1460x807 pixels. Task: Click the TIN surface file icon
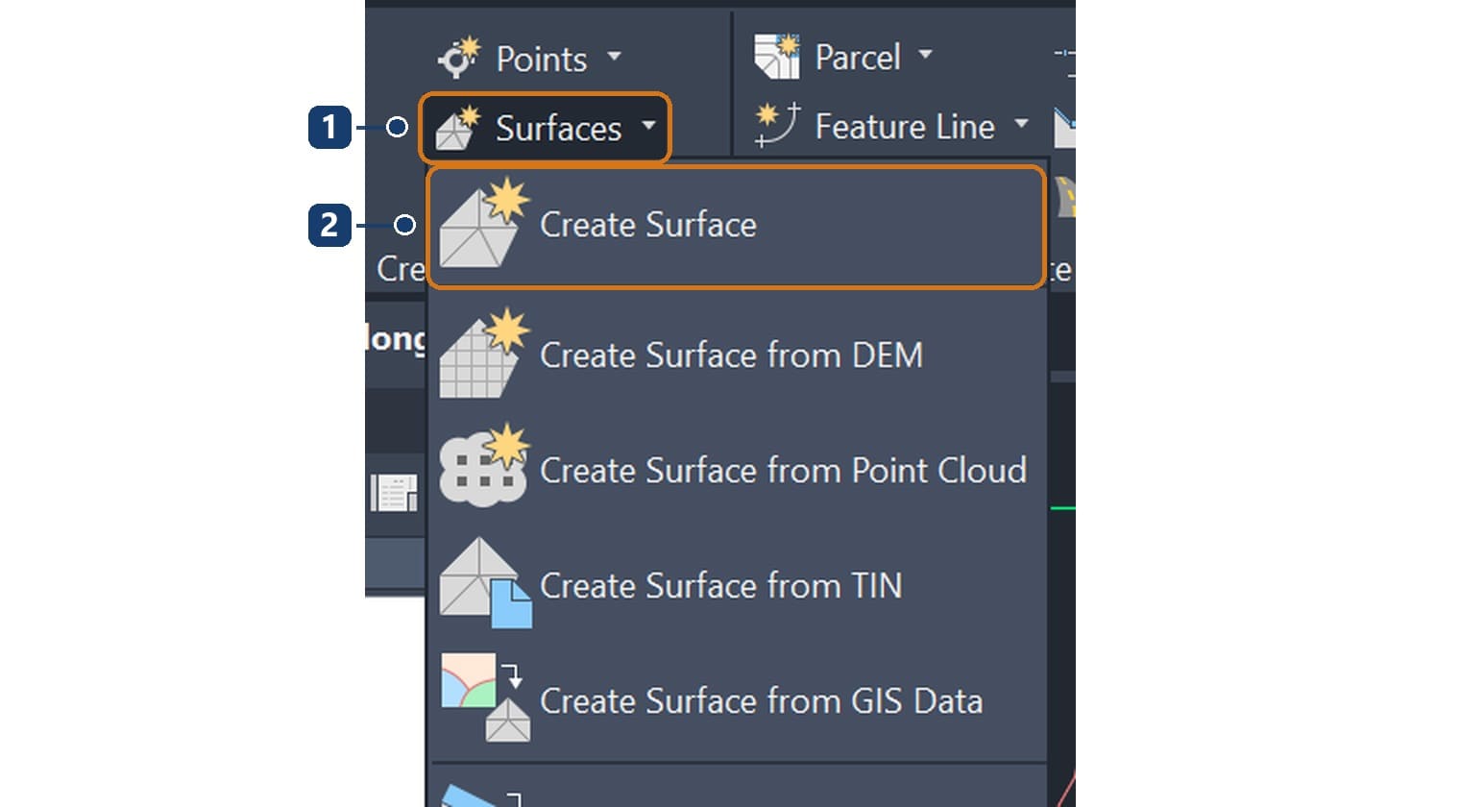click(x=485, y=583)
